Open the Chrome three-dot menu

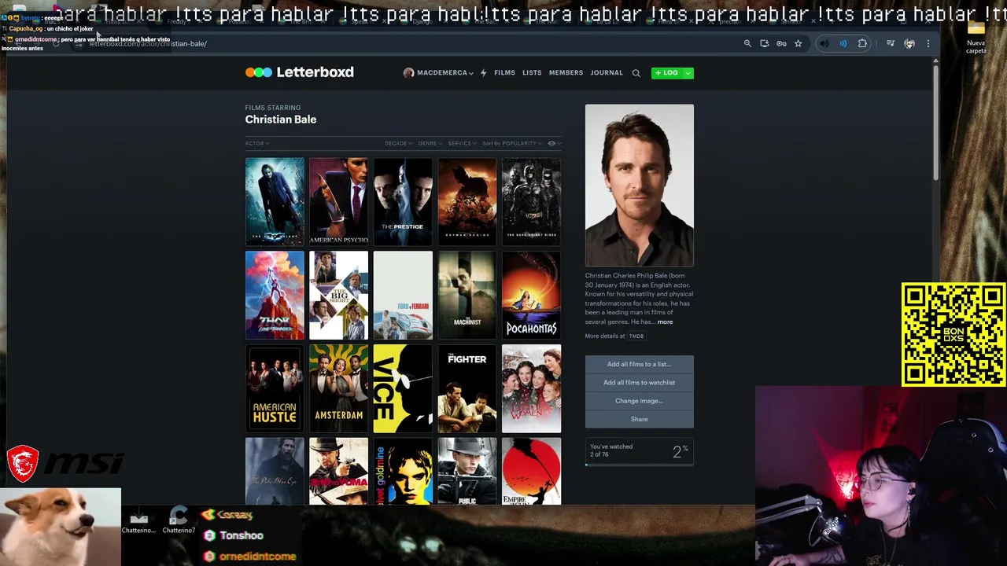click(x=928, y=44)
